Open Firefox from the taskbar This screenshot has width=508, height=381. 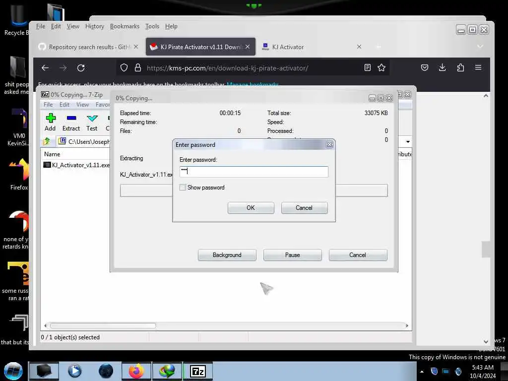tap(136, 371)
